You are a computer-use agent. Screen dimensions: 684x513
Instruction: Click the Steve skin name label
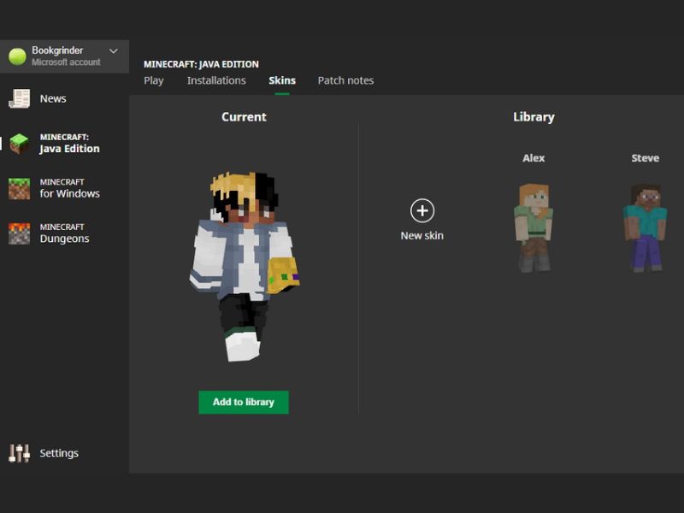(x=646, y=158)
